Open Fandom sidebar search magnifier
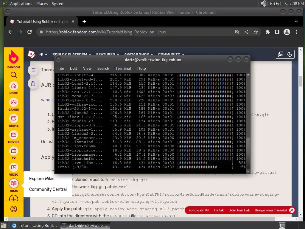This screenshot has width=305, height=229. (x=14, y=75)
